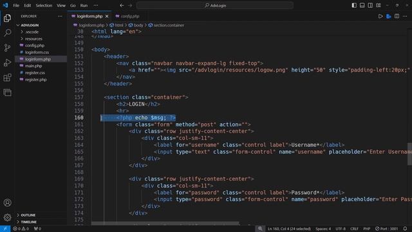The height and width of the screenshot is (232, 412).
Task: Expand the .vscode folder
Action: [x=32, y=32]
